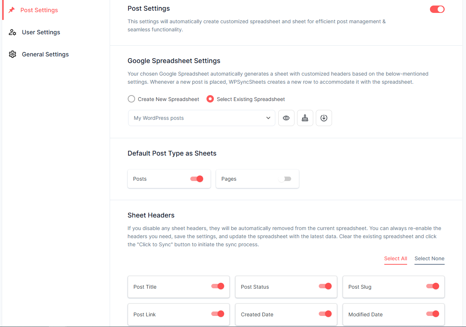The height and width of the screenshot is (327, 466).
Task: Disable the Post Title header toggle
Action: (218, 286)
